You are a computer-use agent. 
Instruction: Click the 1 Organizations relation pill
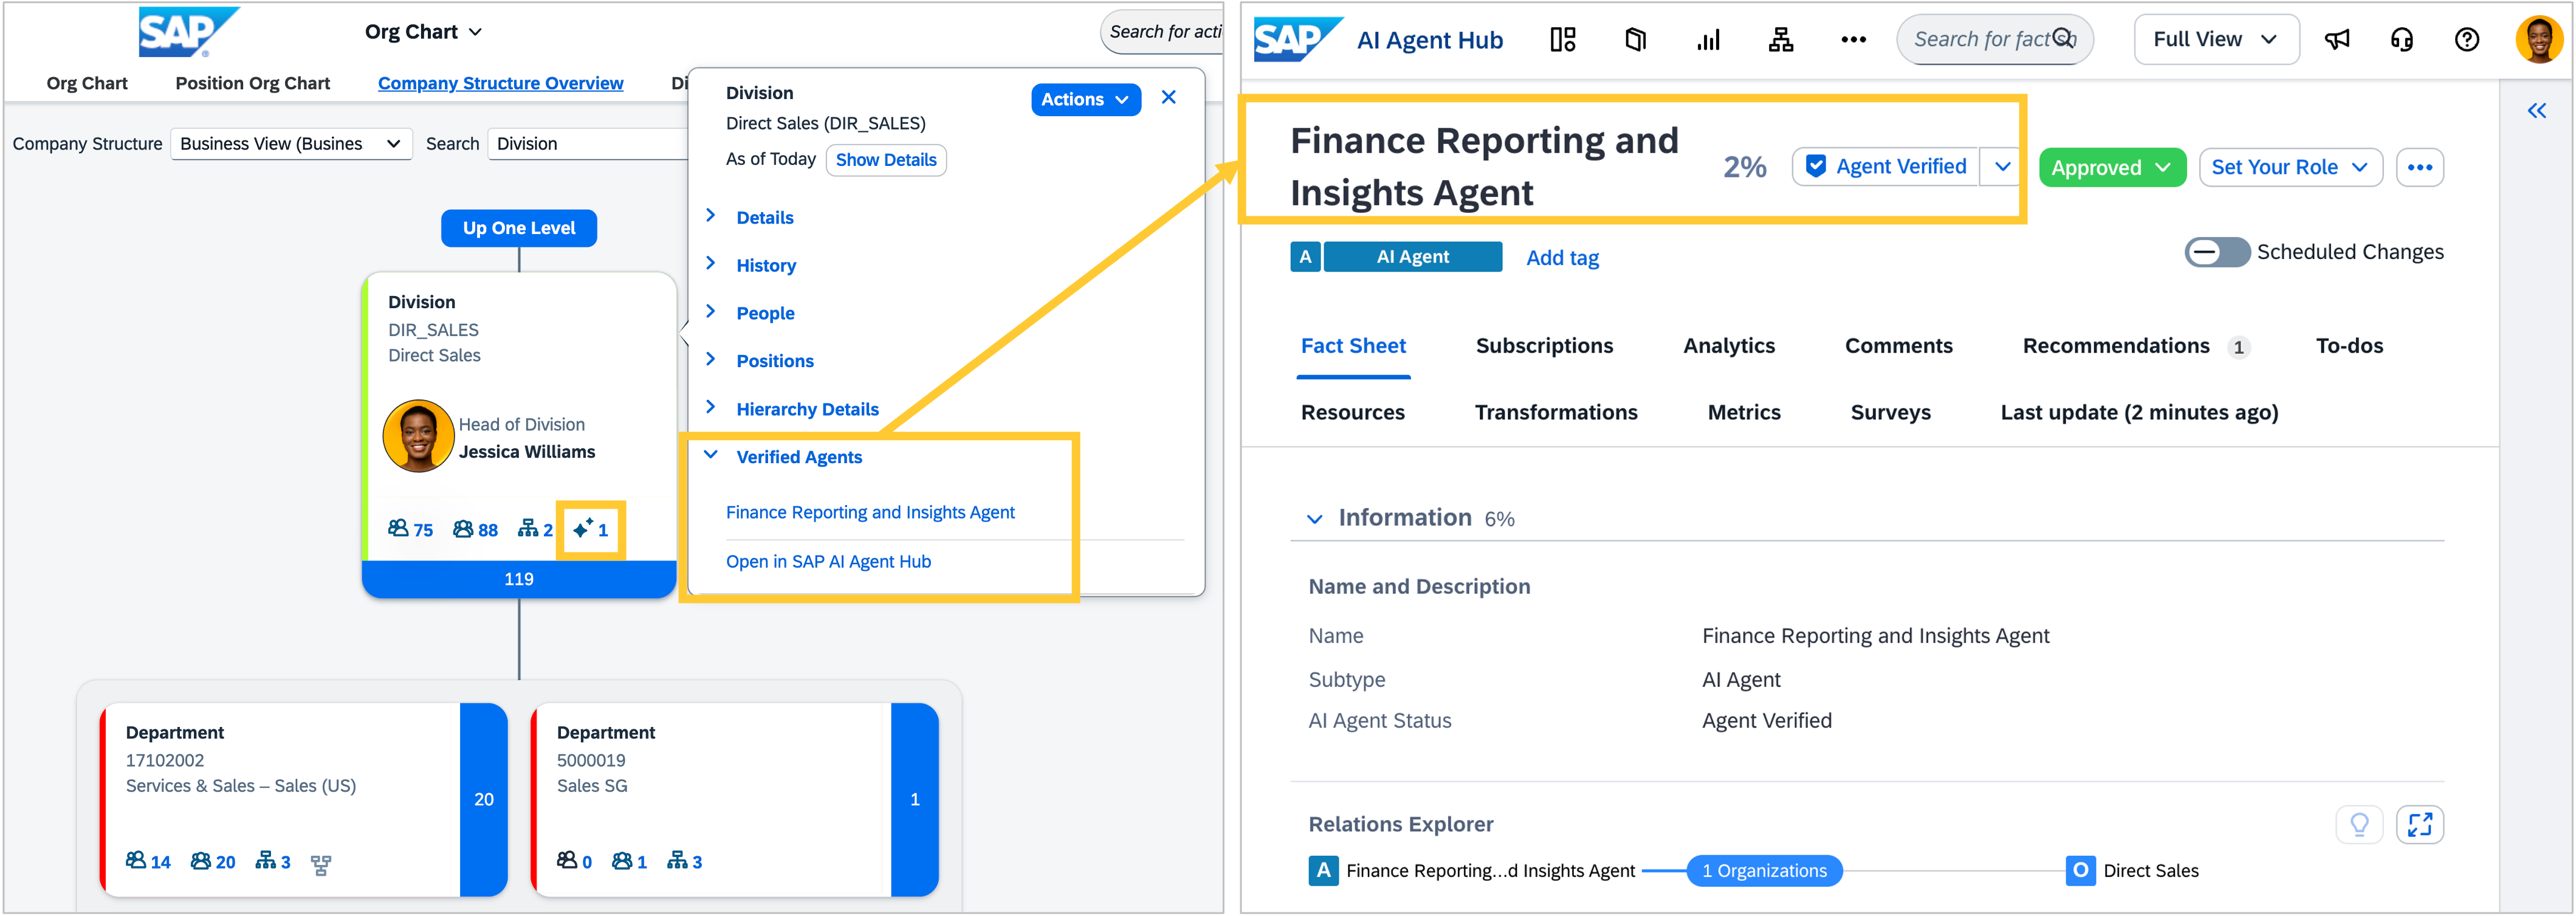click(x=1764, y=871)
